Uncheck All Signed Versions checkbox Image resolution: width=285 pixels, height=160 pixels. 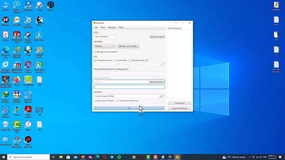95,60
